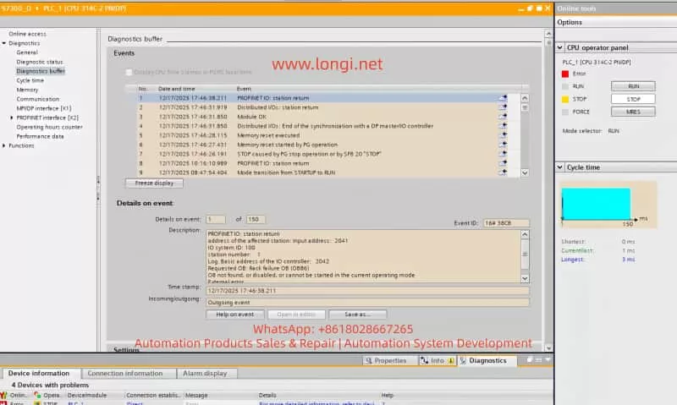Click the Event ID field

(x=506, y=223)
